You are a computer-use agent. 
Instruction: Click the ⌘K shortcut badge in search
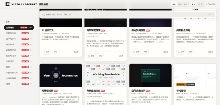coord(211,14)
